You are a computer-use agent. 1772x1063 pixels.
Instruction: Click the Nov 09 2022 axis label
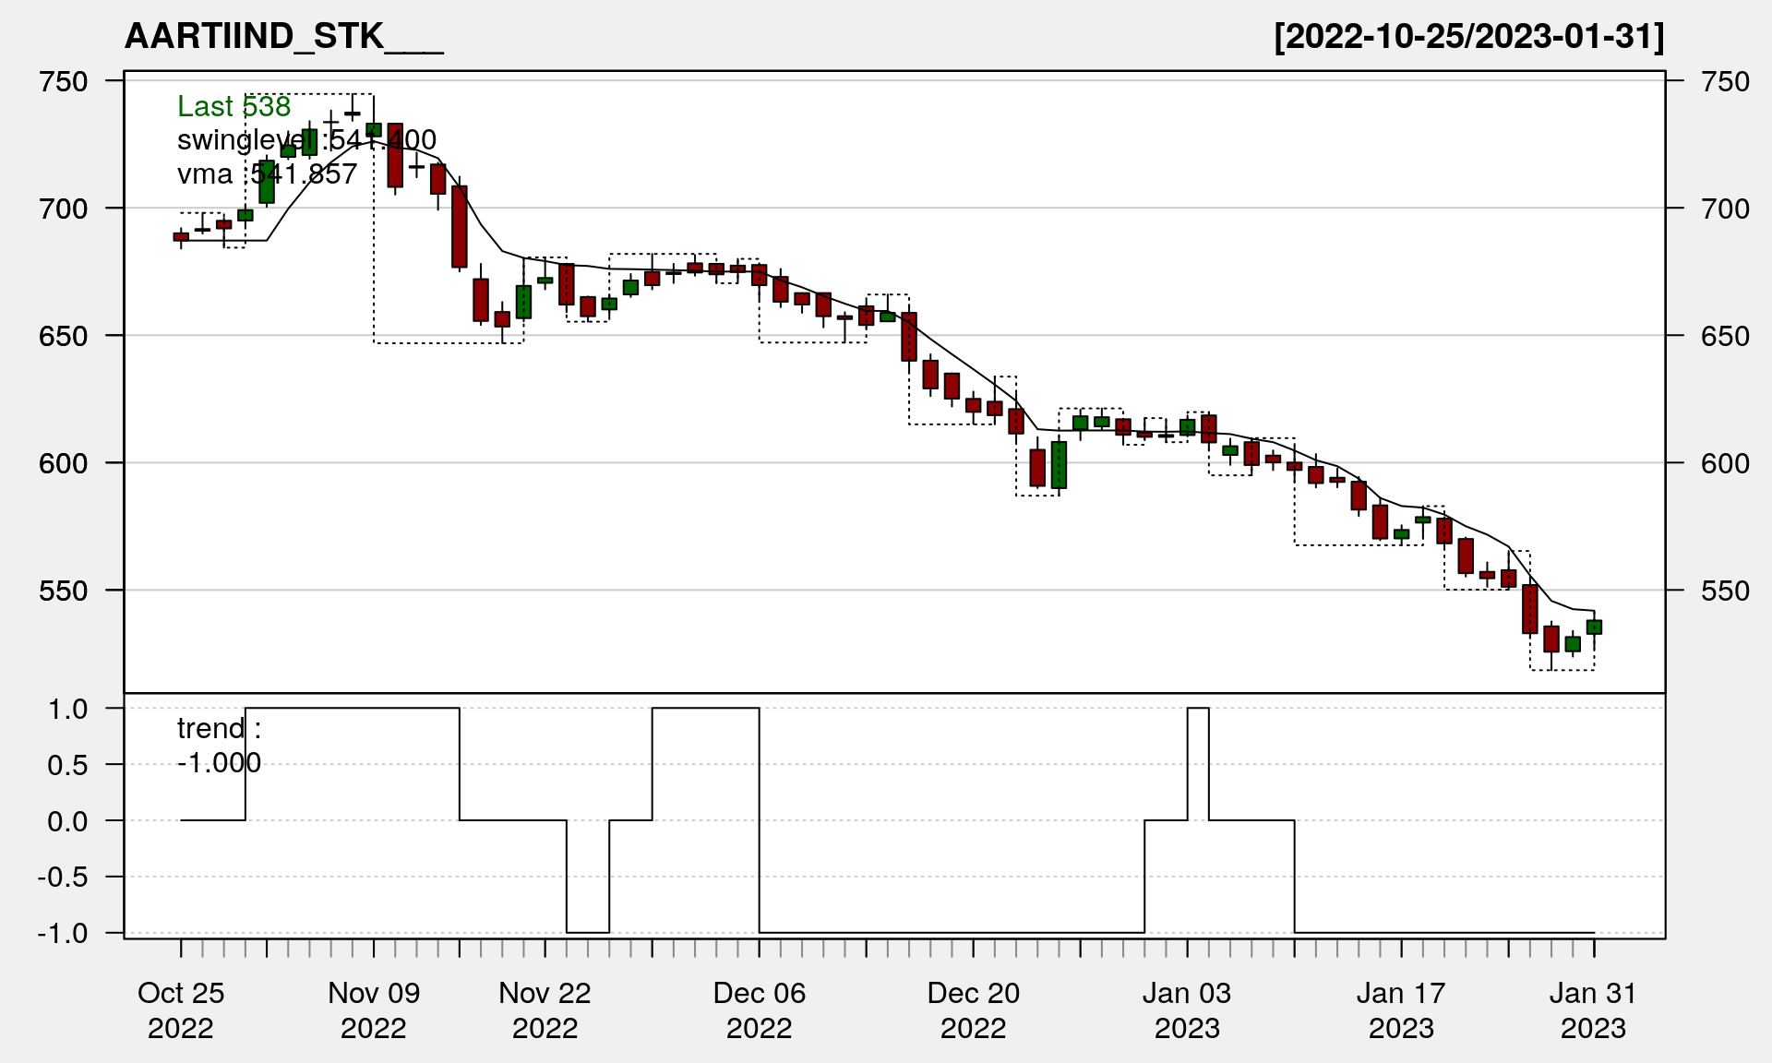374,1009
